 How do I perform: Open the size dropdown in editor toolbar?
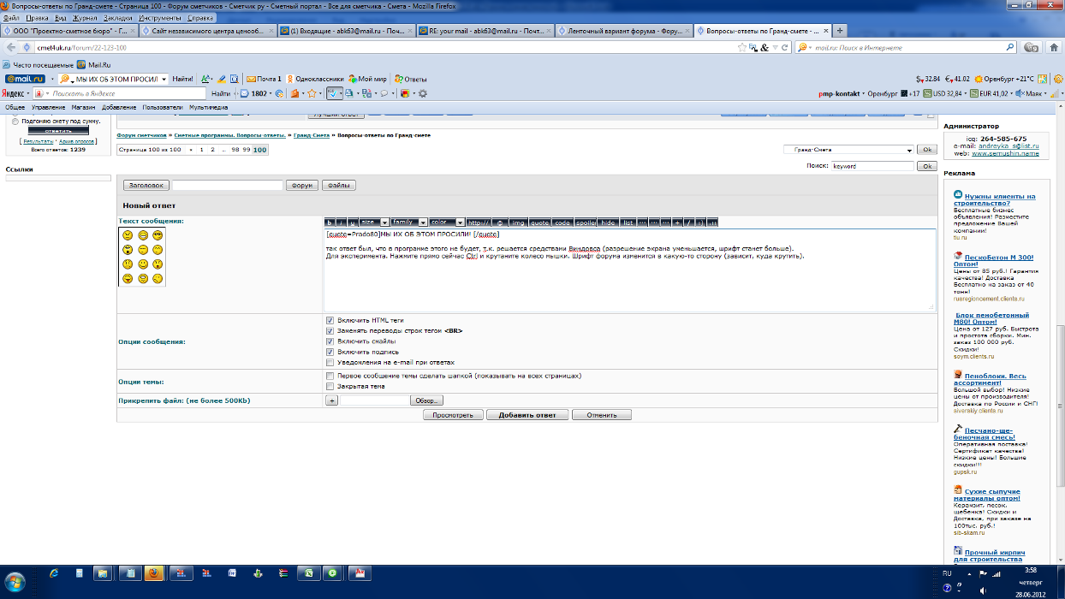[x=374, y=222]
